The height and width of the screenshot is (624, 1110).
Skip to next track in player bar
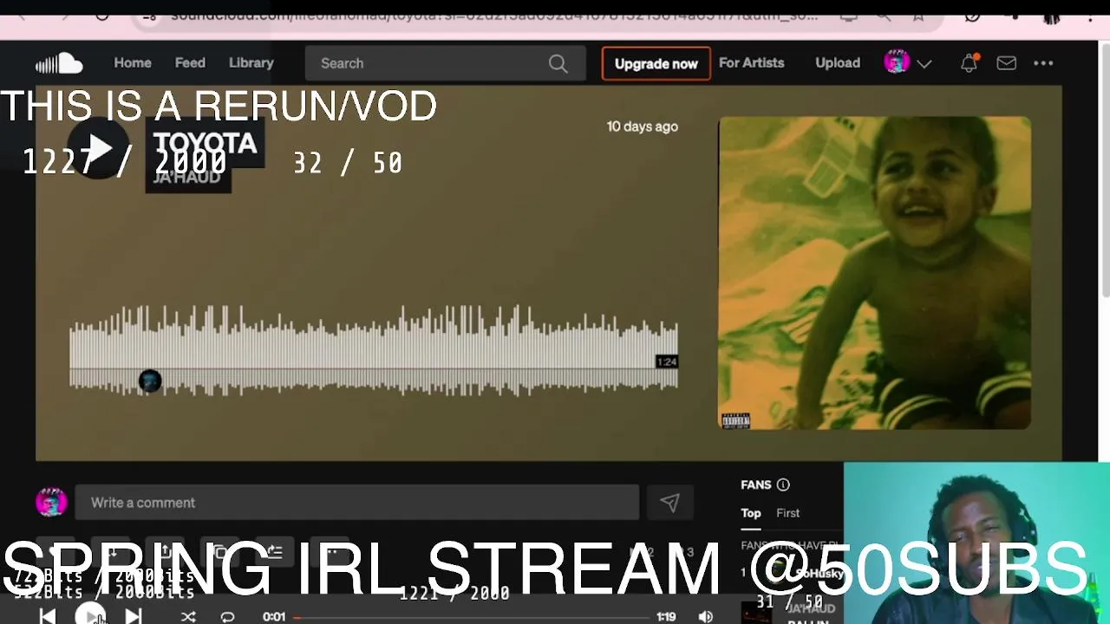pyautogui.click(x=133, y=616)
